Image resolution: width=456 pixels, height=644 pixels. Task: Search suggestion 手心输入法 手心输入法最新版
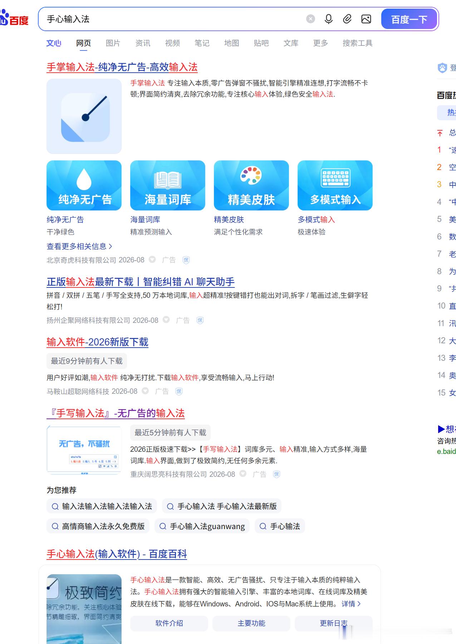(x=222, y=506)
